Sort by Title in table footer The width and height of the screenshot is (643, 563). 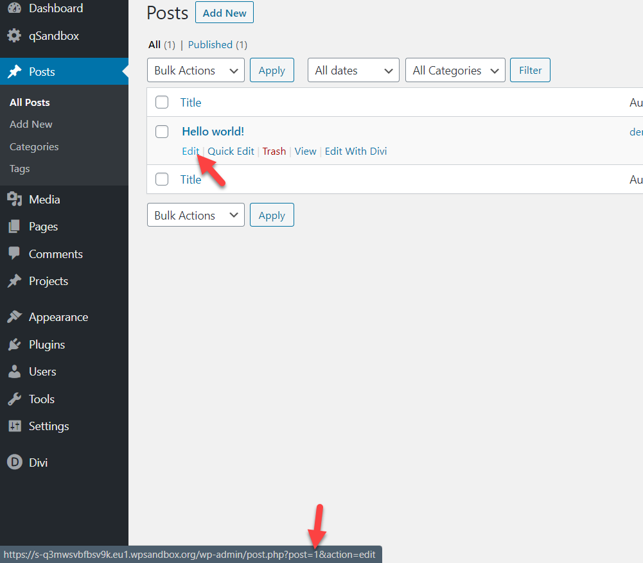[x=191, y=180]
